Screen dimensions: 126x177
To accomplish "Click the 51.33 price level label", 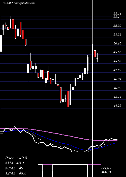I will coord(117,35).
